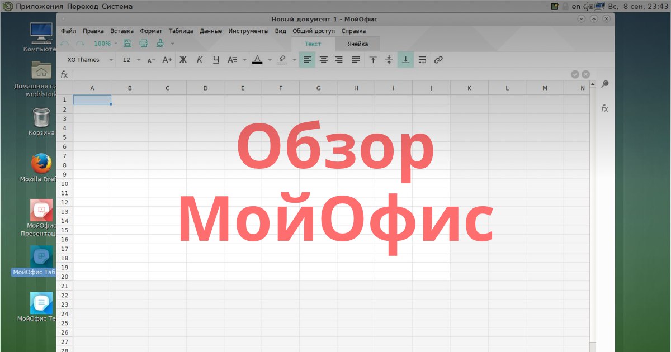Apply the highlight color marker
Viewport: 671px width, 352px height.
pyautogui.click(x=282, y=60)
